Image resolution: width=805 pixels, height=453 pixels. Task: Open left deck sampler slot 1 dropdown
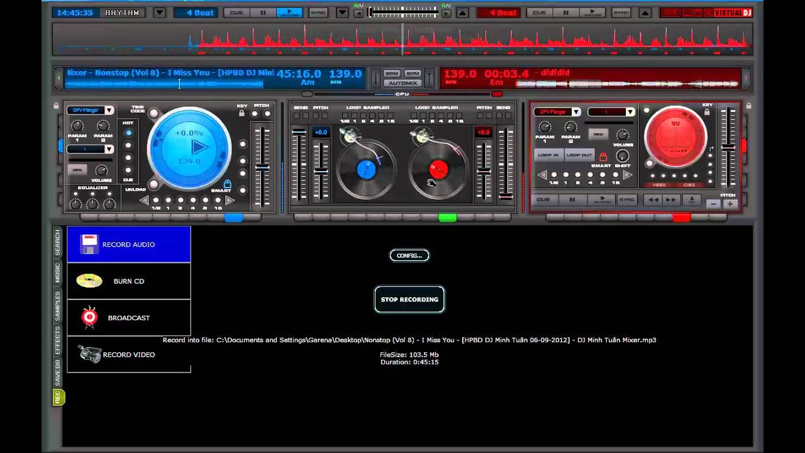pyautogui.click(x=109, y=149)
